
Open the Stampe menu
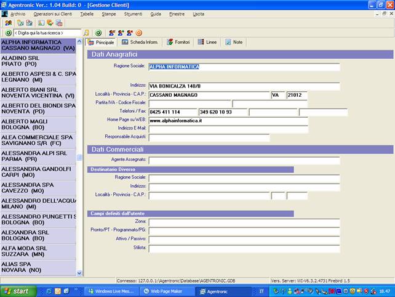(x=108, y=13)
